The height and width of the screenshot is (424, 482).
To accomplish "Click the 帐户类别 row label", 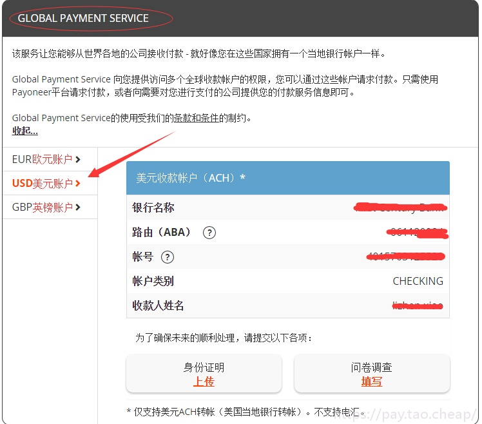I will coord(153,281).
